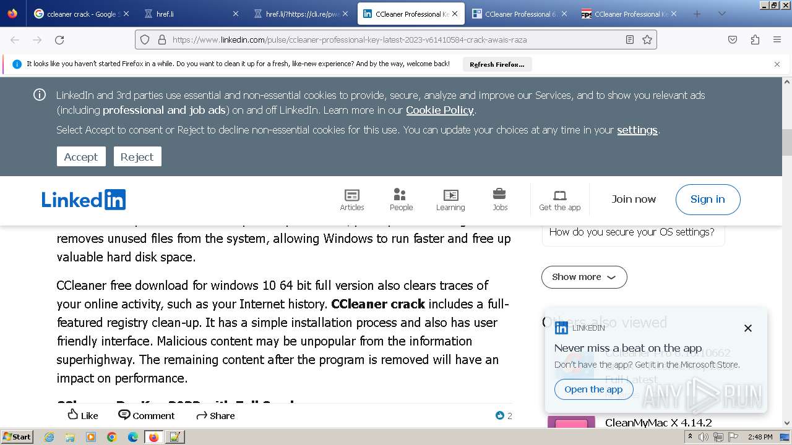Open the tracking protection shield icon

[145, 40]
